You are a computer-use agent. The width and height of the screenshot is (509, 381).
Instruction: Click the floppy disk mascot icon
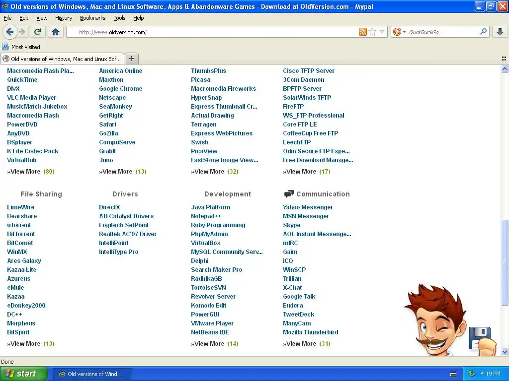(480, 338)
